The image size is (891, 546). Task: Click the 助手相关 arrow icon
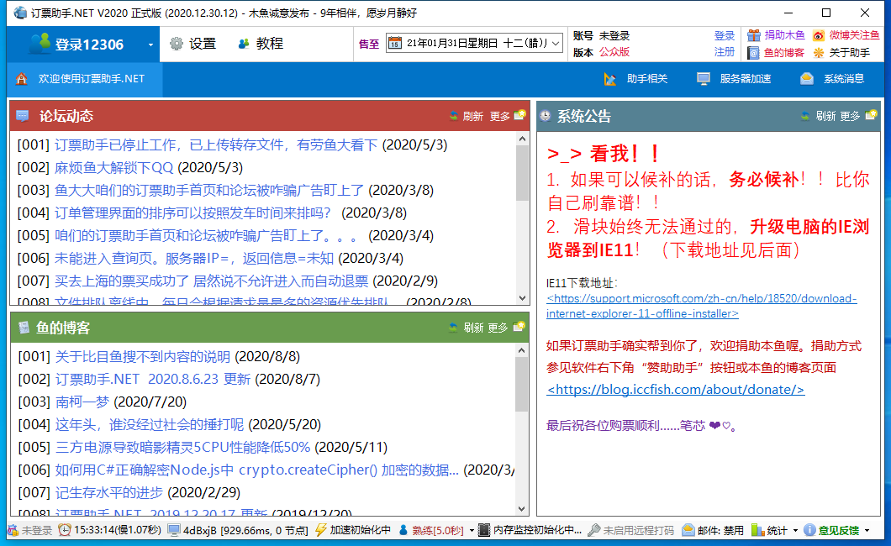[610, 79]
